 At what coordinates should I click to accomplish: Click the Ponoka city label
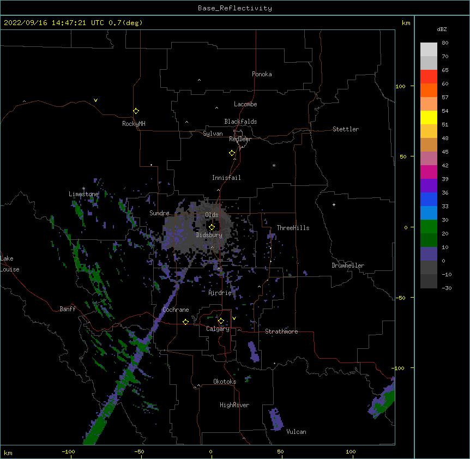click(x=262, y=74)
